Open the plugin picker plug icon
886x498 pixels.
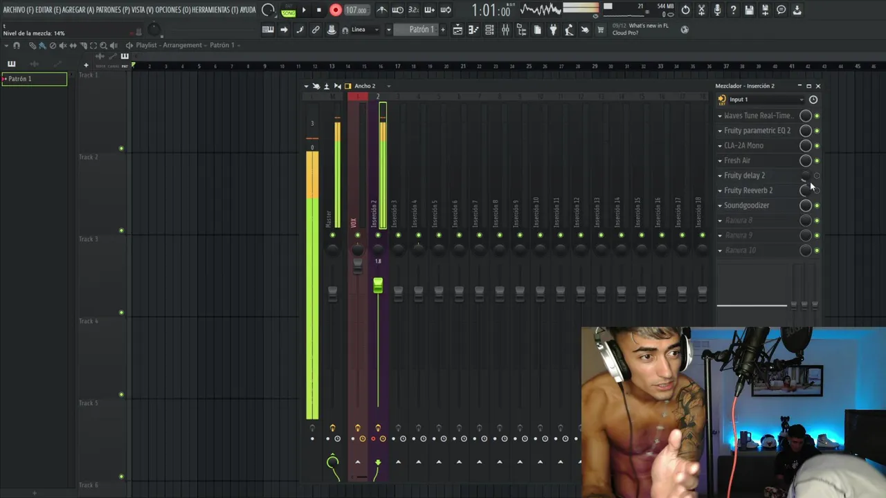pos(553,30)
